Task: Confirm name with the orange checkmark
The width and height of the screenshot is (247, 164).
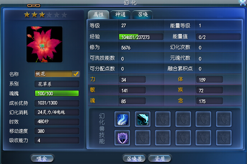Action: pos(76,74)
